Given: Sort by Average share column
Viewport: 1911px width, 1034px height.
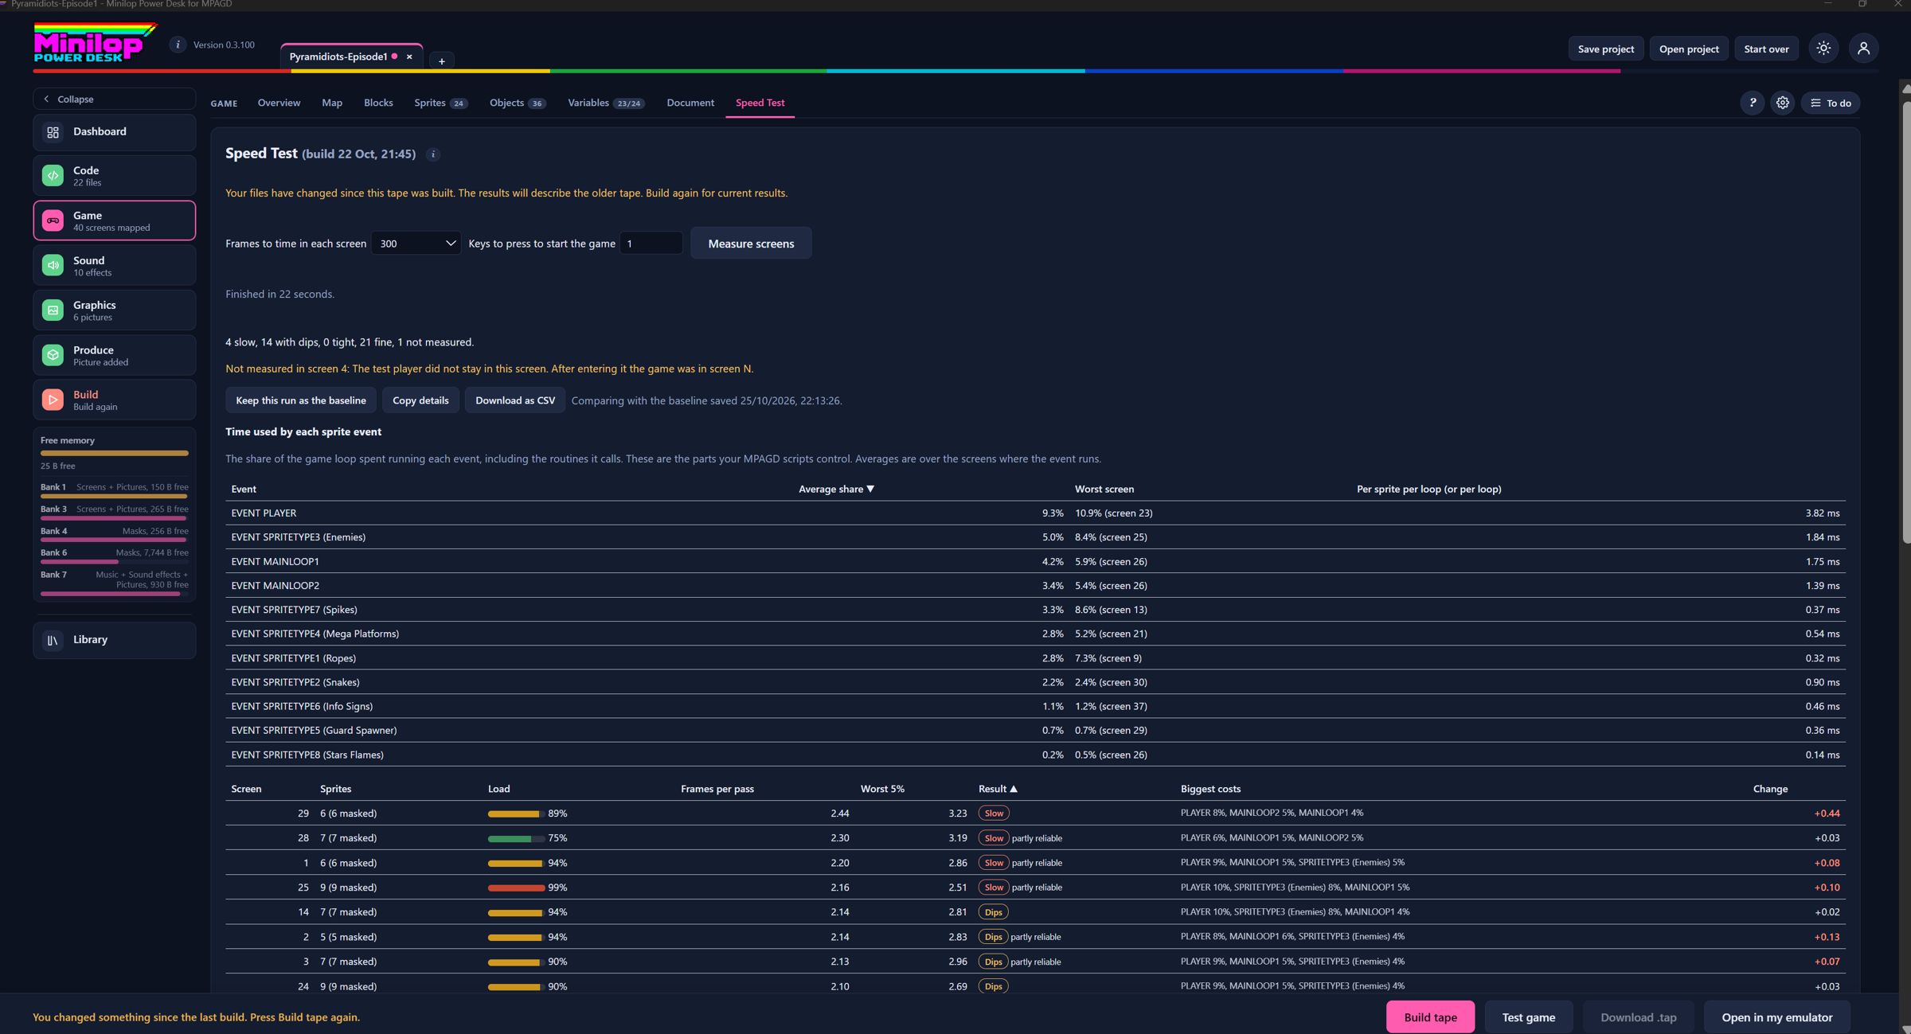Looking at the screenshot, I should click(x=836, y=489).
